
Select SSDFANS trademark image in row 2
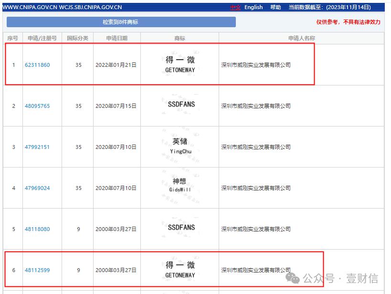point(181,104)
